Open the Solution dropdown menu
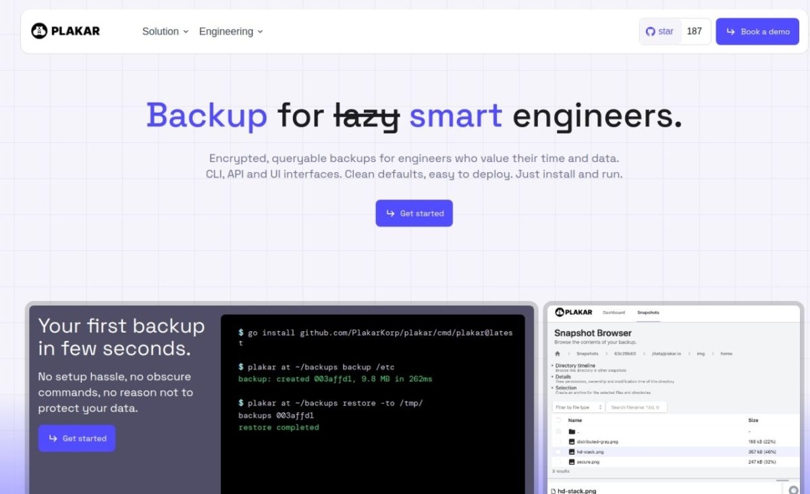 (165, 32)
